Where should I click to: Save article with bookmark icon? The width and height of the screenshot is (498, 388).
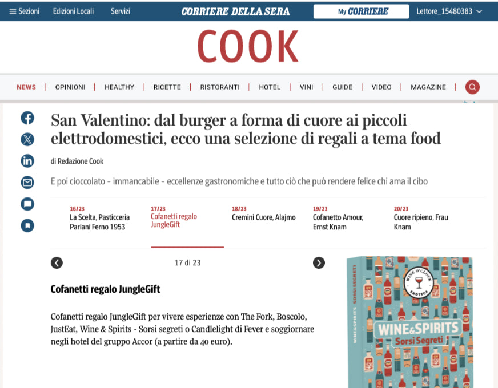tap(27, 225)
